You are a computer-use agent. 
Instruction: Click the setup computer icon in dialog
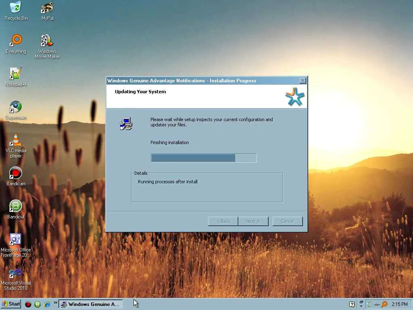(x=126, y=124)
